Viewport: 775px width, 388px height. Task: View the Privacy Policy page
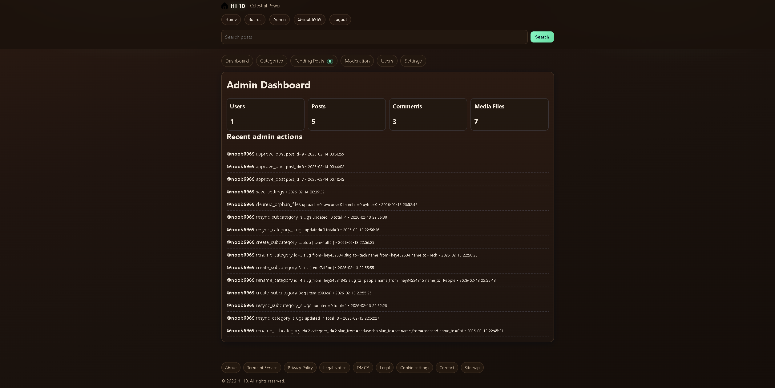coord(300,367)
